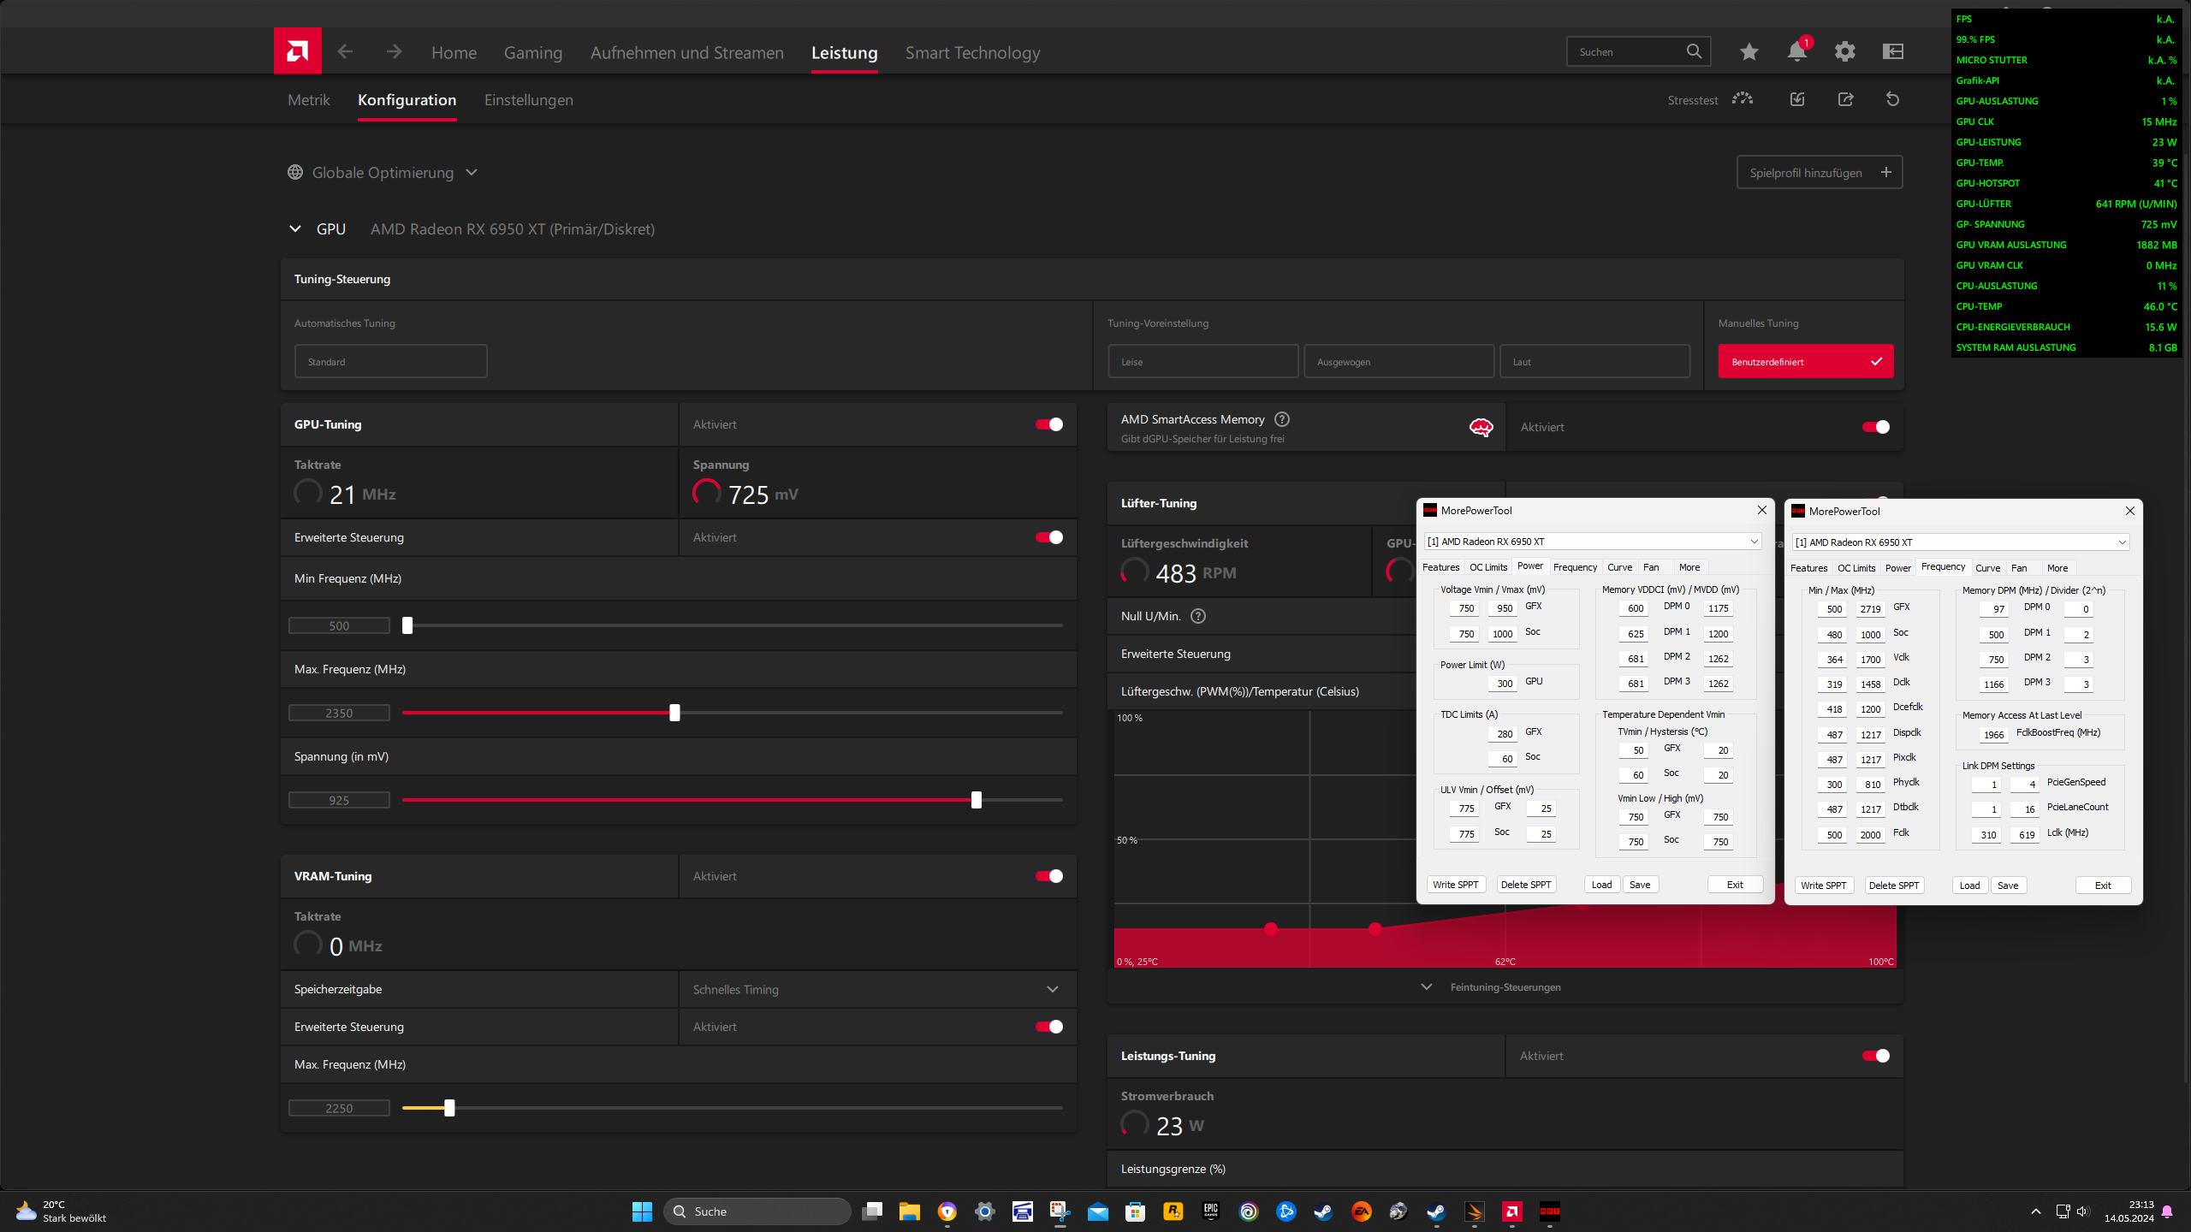Image resolution: width=2191 pixels, height=1232 pixels.
Task: Click the export tuning profile icon
Action: click(1845, 100)
